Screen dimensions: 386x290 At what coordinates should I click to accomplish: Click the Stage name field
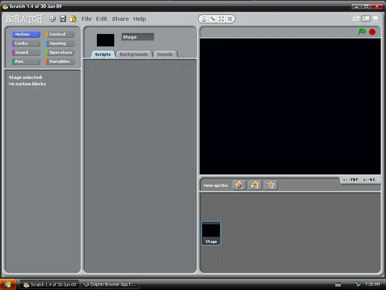point(138,37)
